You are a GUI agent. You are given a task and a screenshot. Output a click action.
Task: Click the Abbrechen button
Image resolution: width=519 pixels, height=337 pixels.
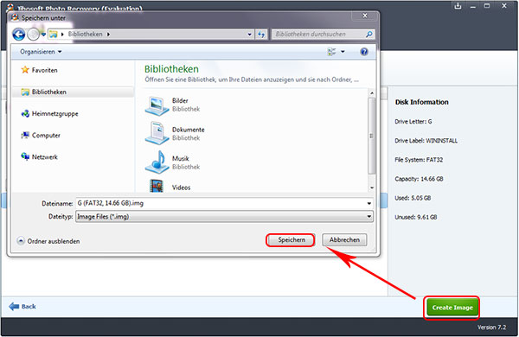pos(344,239)
